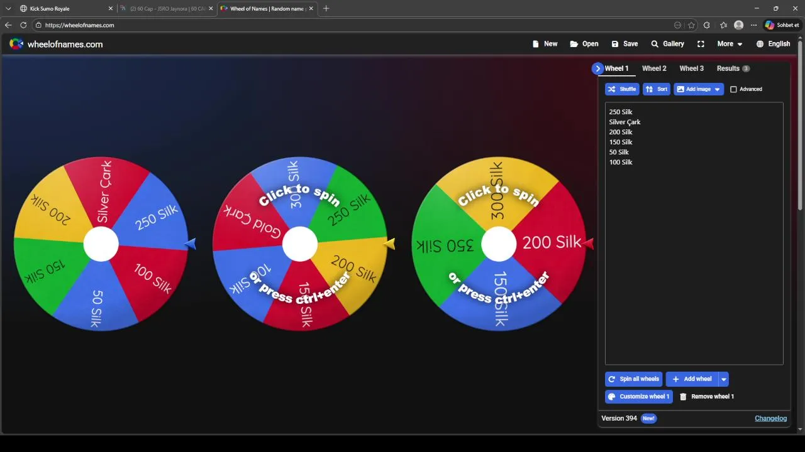Spin the first wheel via its white center hub
The image size is (805, 452).
pos(101,244)
